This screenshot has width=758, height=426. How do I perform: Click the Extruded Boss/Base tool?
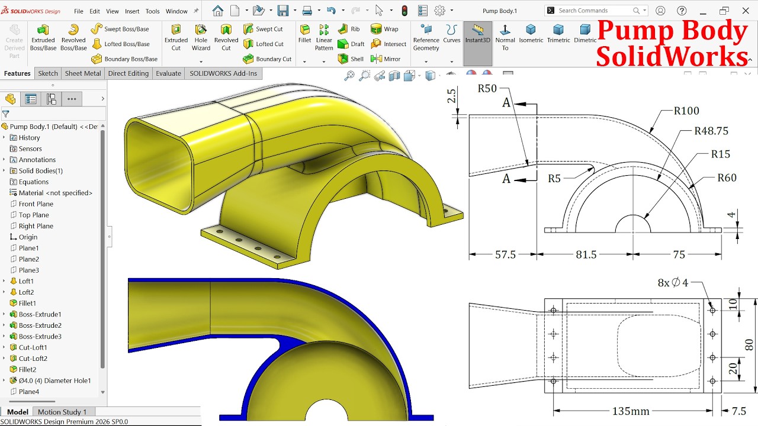pos(43,37)
